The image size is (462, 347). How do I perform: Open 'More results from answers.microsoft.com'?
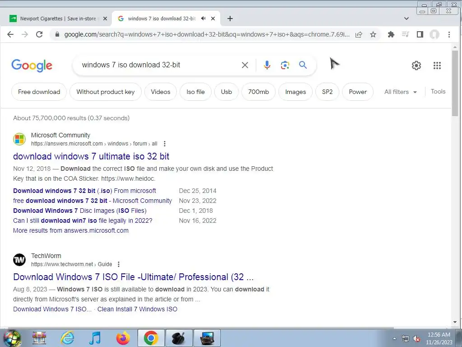point(71,230)
